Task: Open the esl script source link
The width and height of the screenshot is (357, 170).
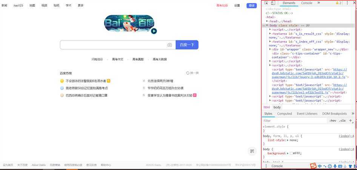Action: pos(309,89)
